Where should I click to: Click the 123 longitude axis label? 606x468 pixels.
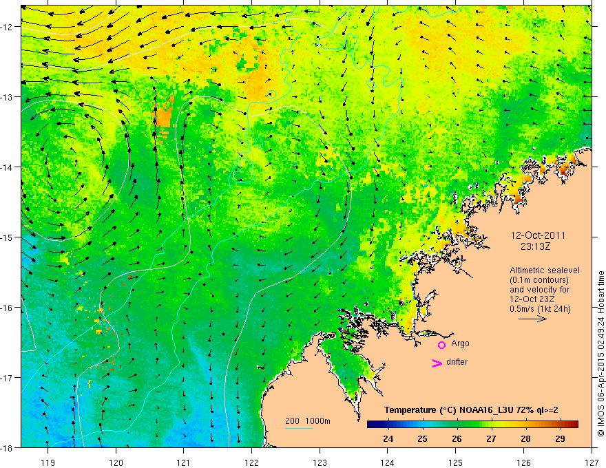320,462
